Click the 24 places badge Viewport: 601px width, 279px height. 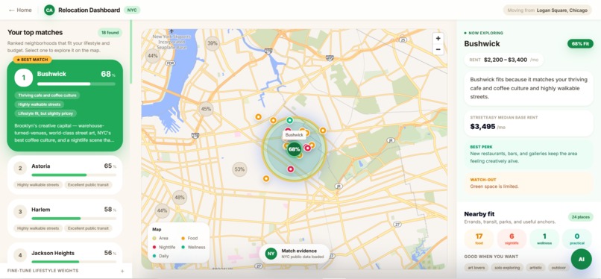click(x=580, y=217)
